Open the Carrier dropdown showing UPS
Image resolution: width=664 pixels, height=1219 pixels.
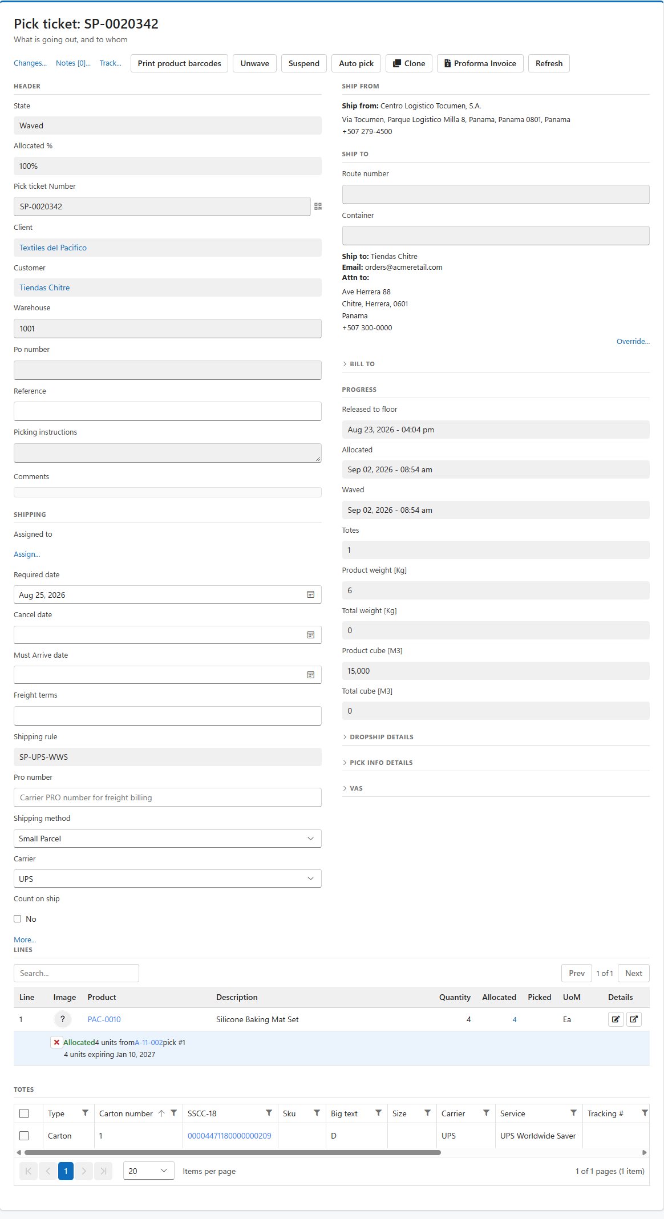pyautogui.click(x=168, y=878)
